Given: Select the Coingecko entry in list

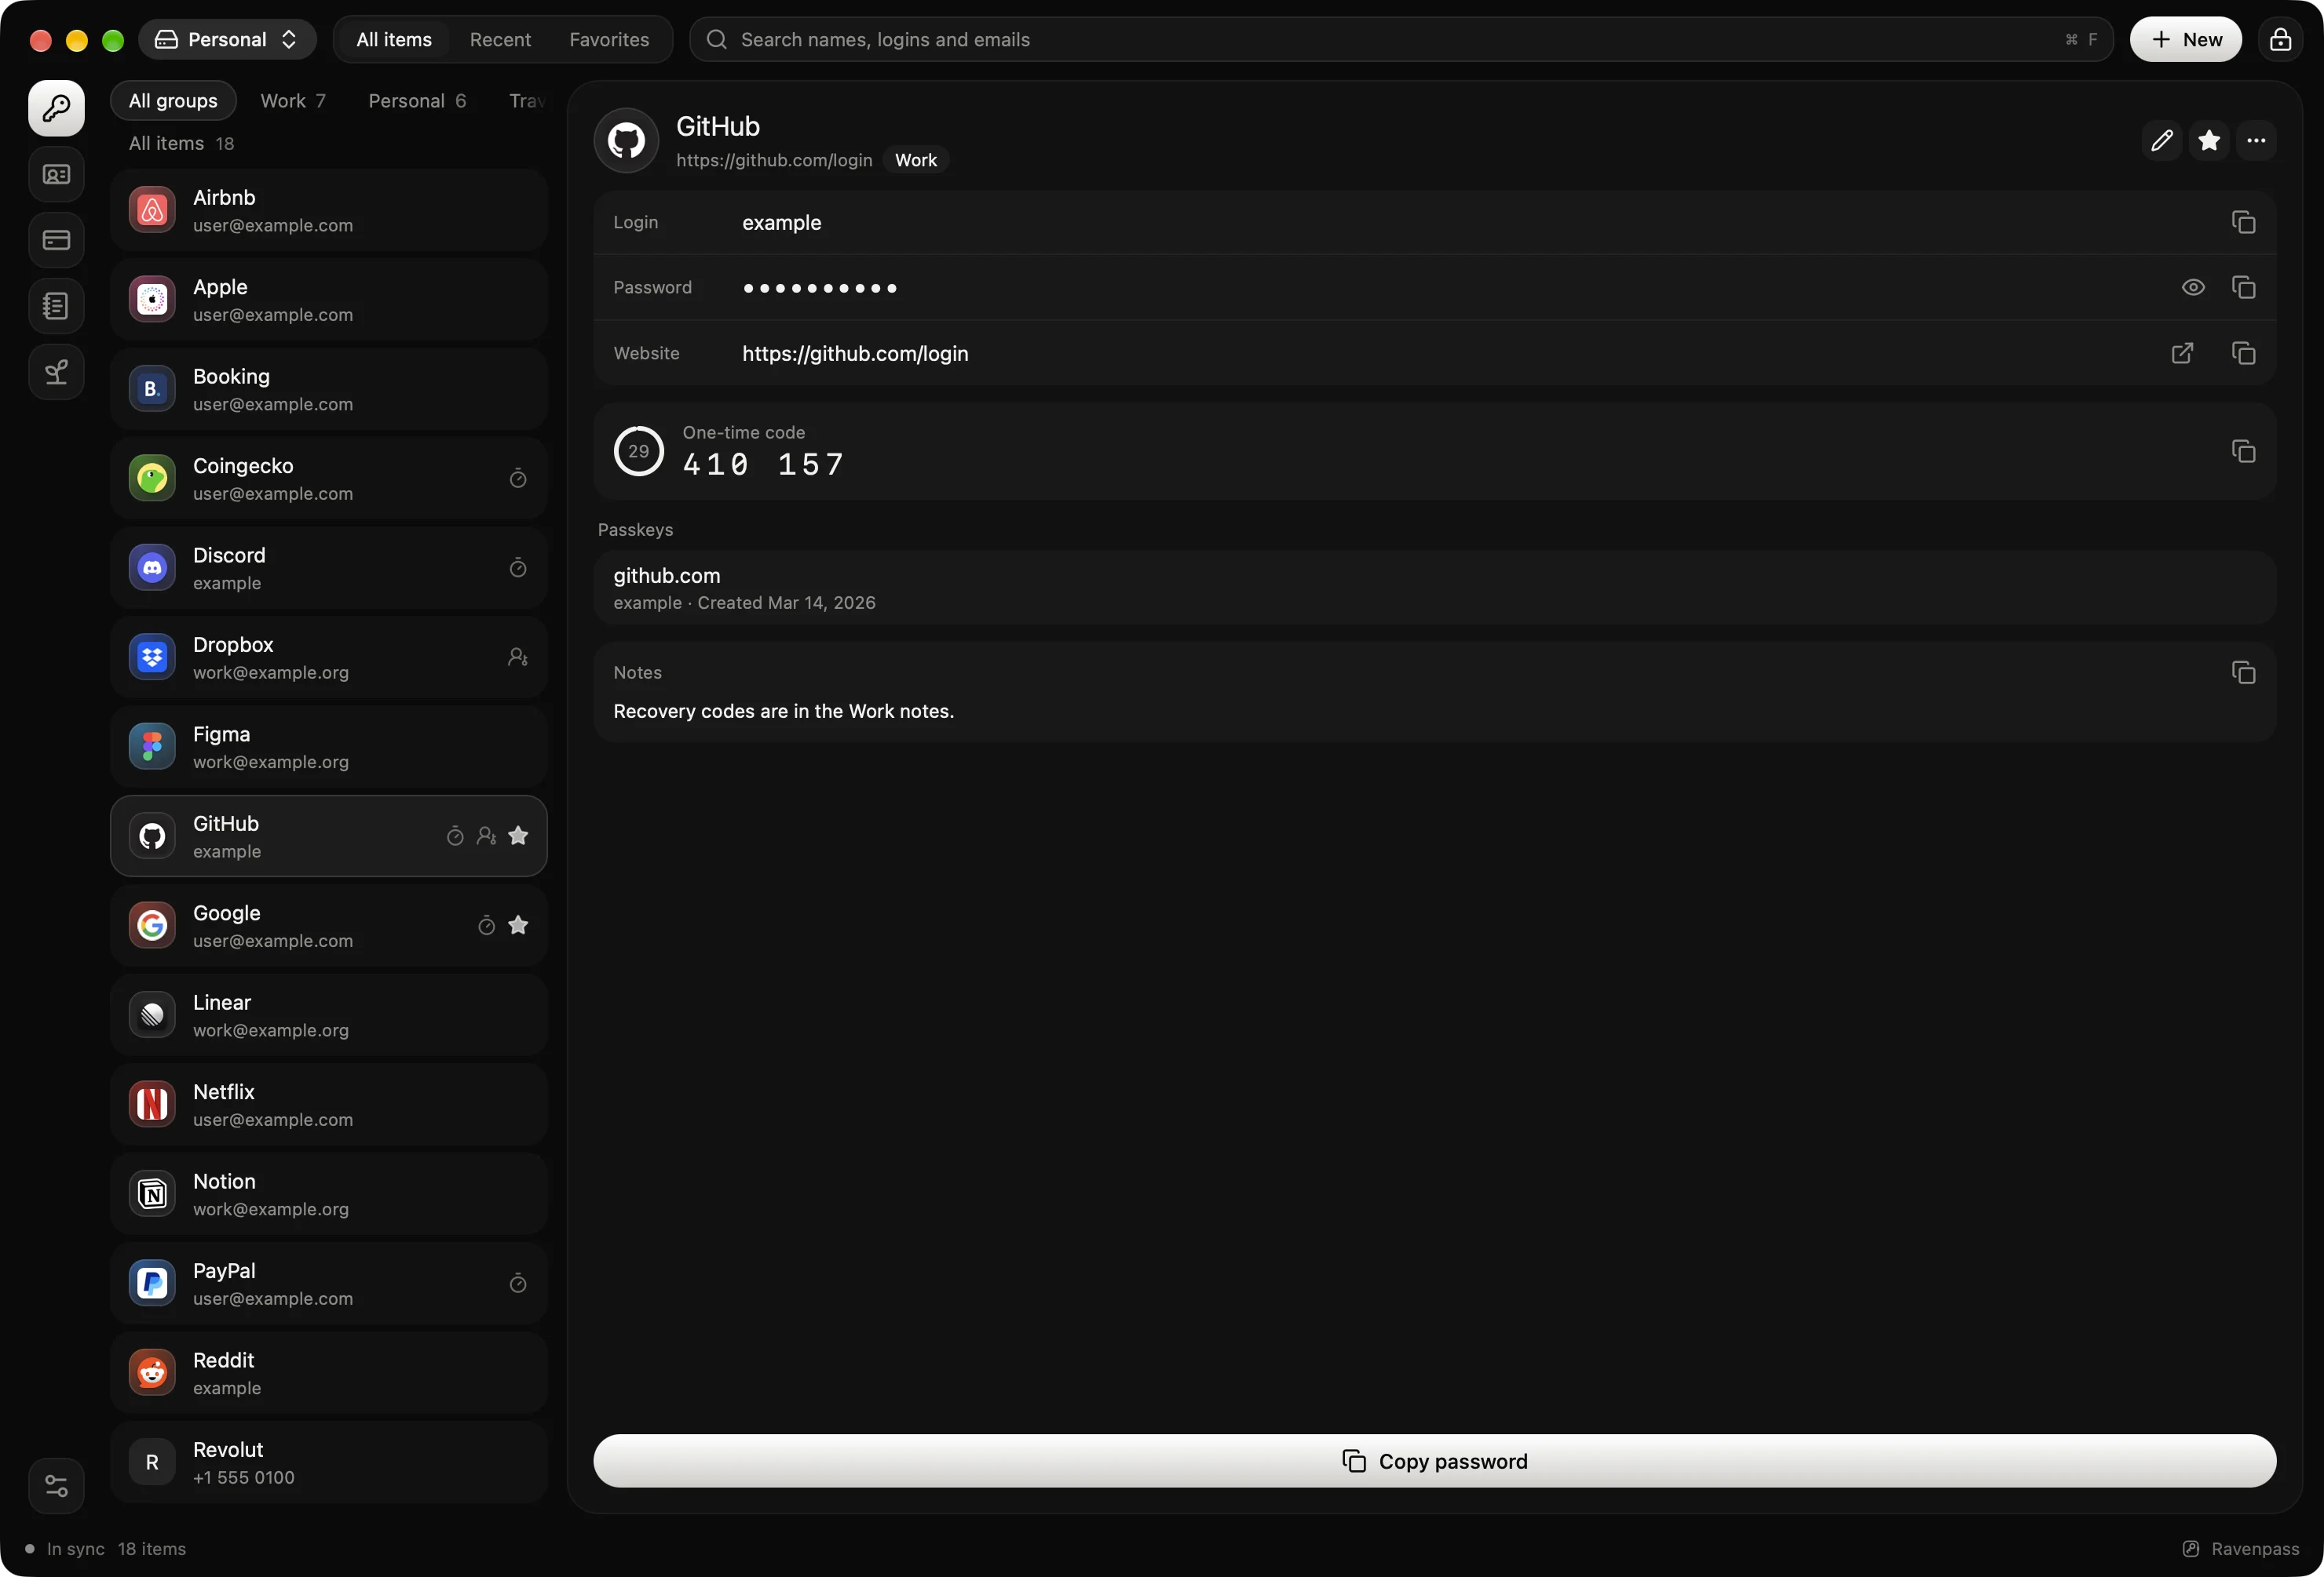Looking at the screenshot, I should point(329,479).
